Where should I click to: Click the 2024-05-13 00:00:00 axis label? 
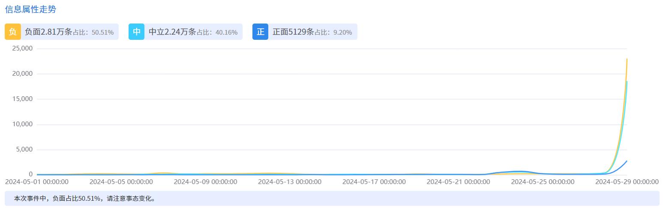pos(290,182)
